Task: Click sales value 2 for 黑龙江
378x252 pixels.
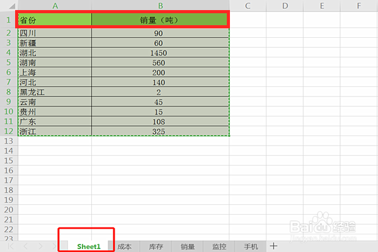Action: pos(159,92)
